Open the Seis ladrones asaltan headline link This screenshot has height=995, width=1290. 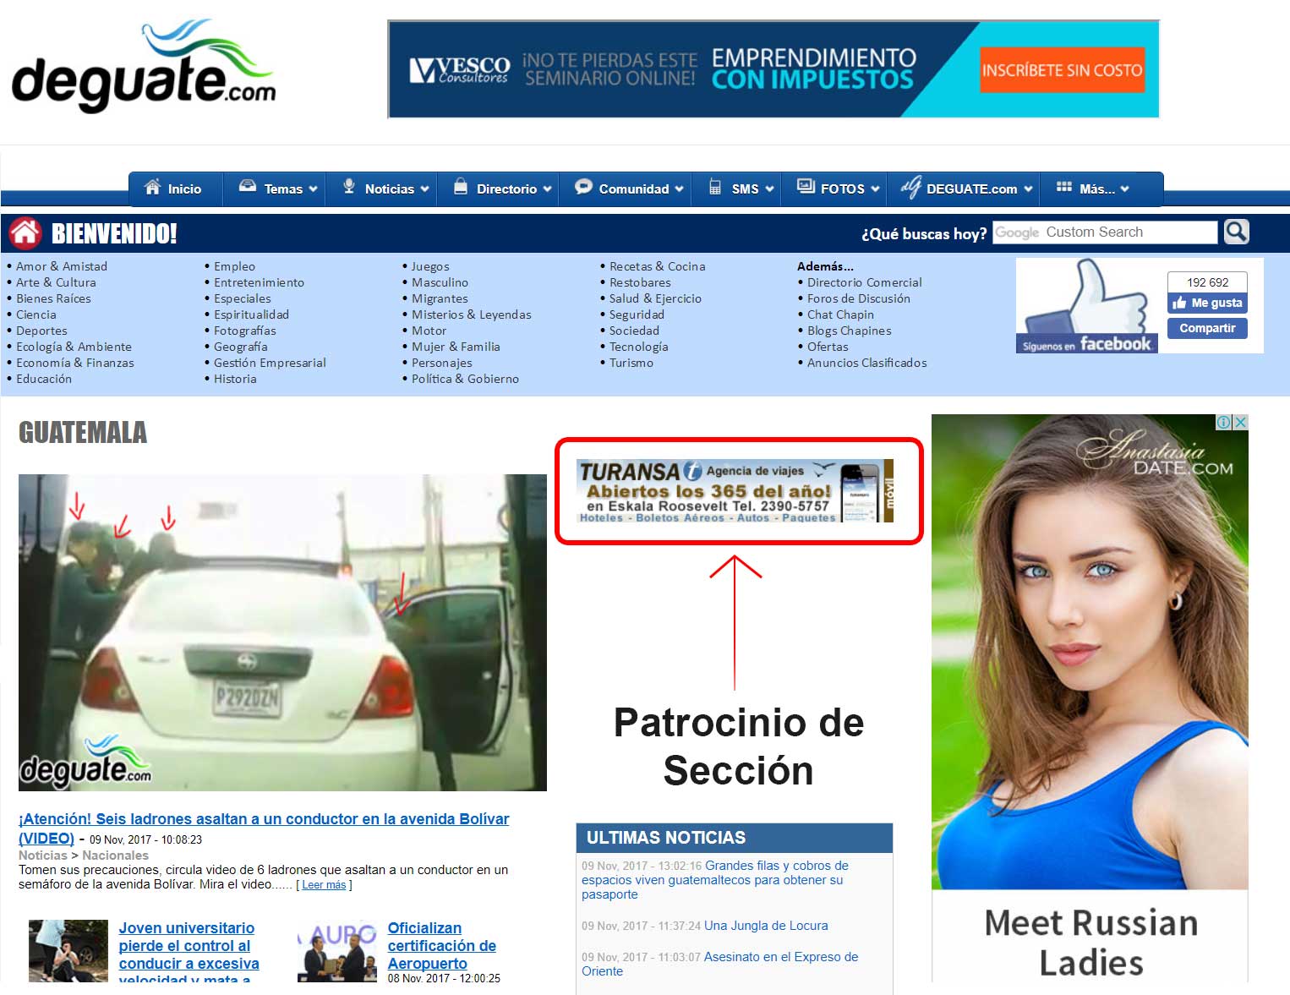point(264,828)
